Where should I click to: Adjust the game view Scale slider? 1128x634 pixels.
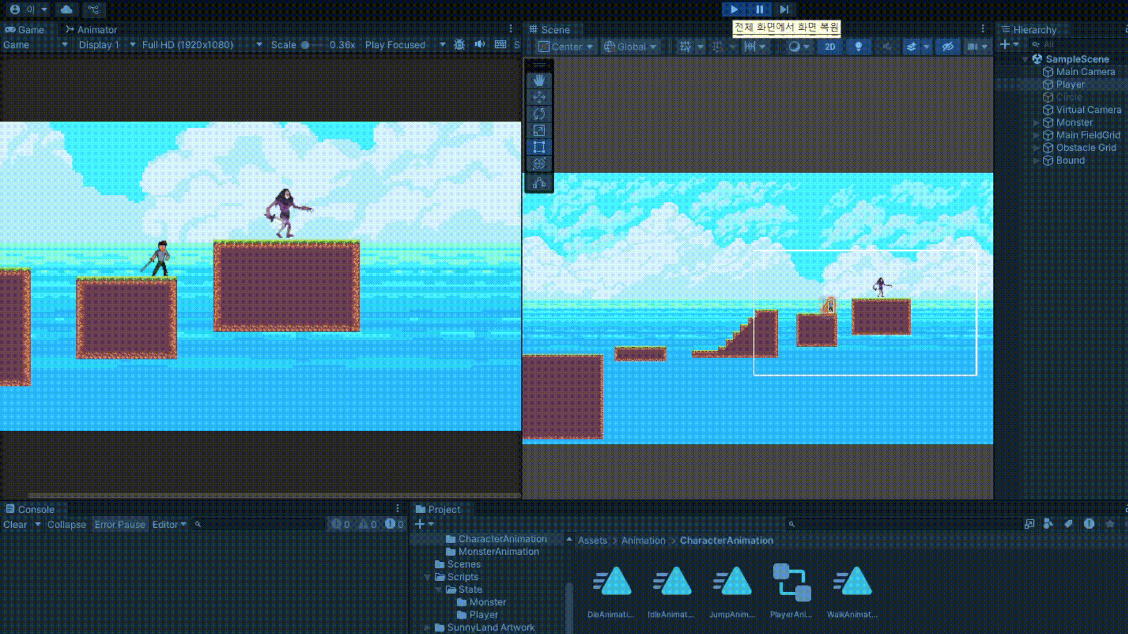[x=305, y=45]
